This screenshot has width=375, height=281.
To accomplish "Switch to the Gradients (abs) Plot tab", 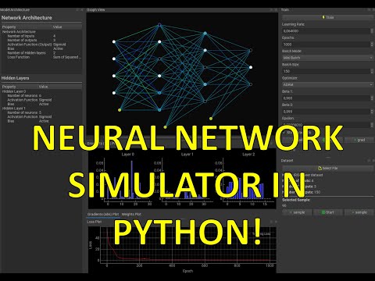I will (103, 215).
